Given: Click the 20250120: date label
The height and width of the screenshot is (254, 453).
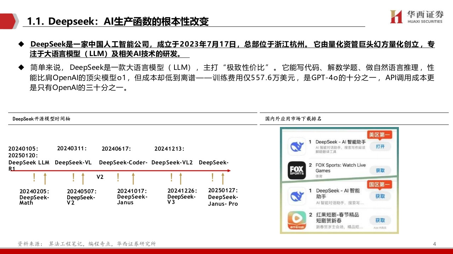Looking at the screenshot, I should [x=23, y=156].
